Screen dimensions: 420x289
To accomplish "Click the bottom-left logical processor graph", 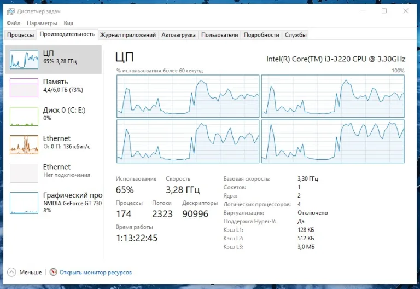I will click(188, 141).
